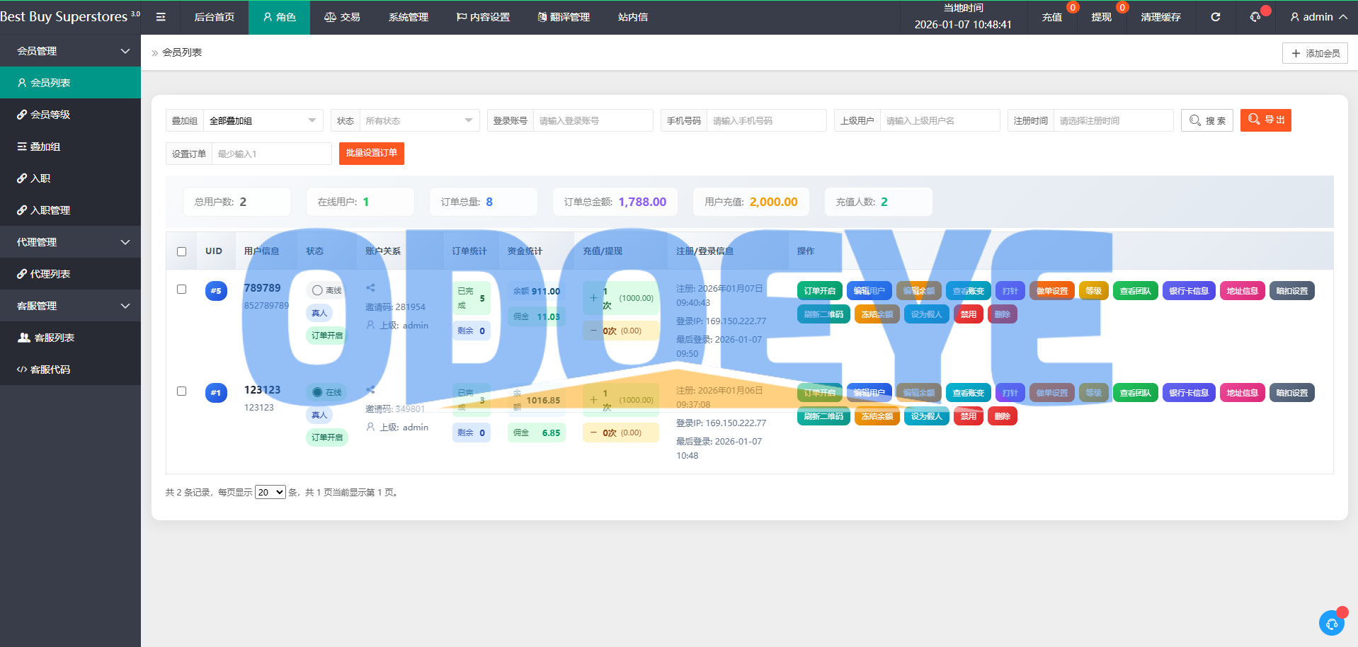Open the per-page records dropdown showing 20
The height and width of the screenshot is (647, 1358).
(270, 493)
